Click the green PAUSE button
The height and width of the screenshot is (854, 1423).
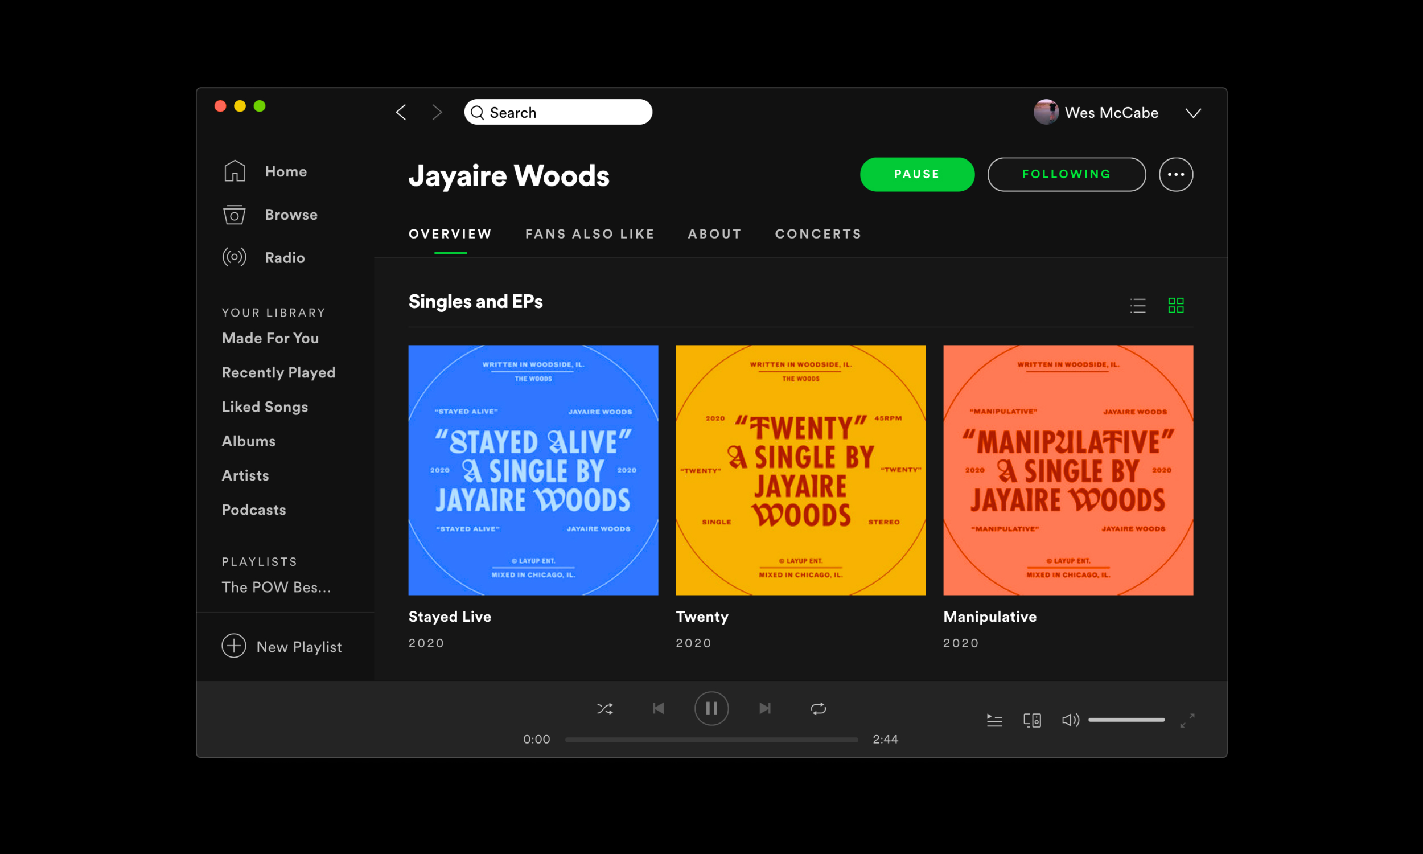917,174
